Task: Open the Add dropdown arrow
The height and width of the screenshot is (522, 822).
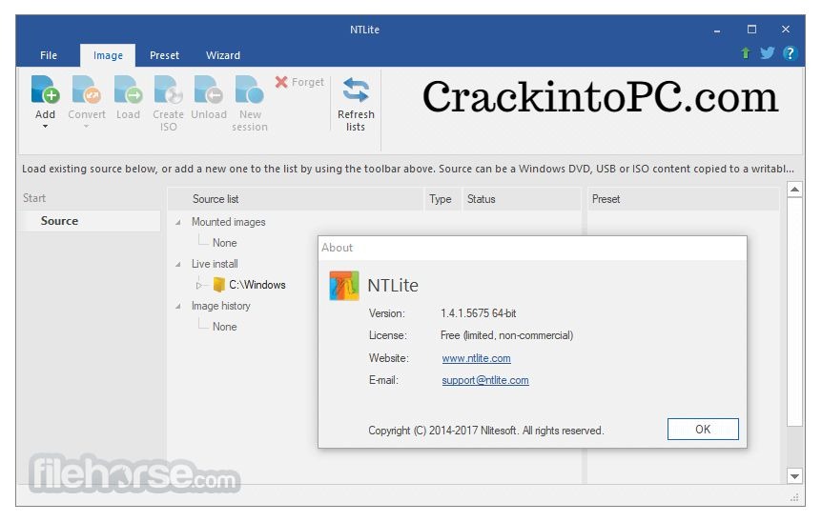Action: (45, 126)
